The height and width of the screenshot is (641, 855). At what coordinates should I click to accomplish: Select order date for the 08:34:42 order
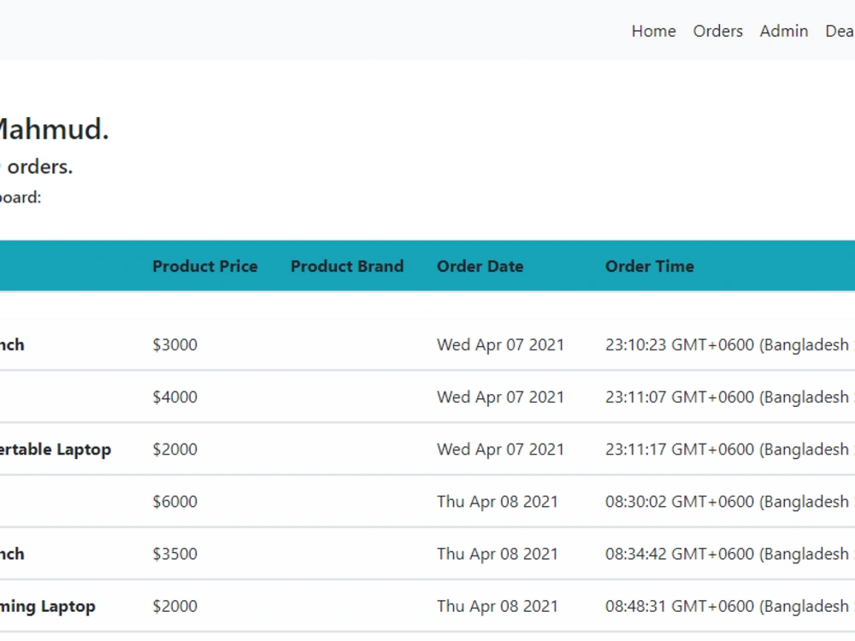(498, 554)
